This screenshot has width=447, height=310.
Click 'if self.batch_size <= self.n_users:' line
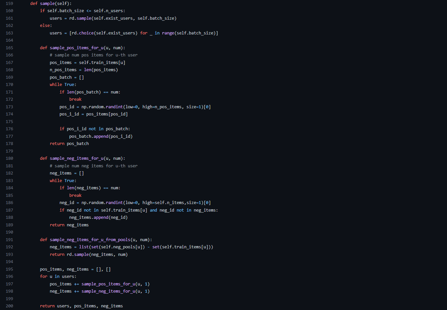83,11
